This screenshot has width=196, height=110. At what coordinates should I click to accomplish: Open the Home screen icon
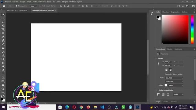point(4,6)
